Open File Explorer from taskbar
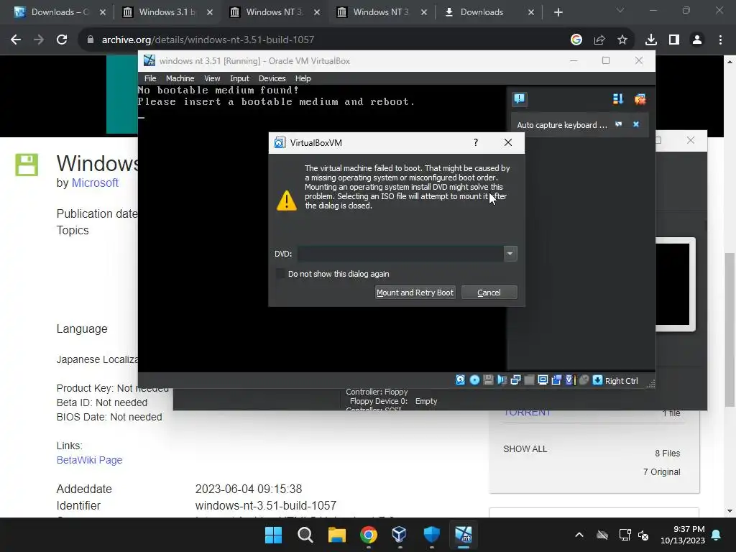The height and width of the screenshot is (552, 736). click(x=336, y=535)
